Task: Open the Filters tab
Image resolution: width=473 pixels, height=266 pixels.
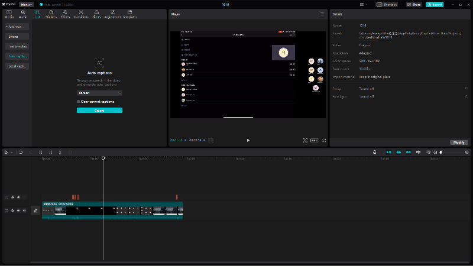Action: [x=96, y=14]
